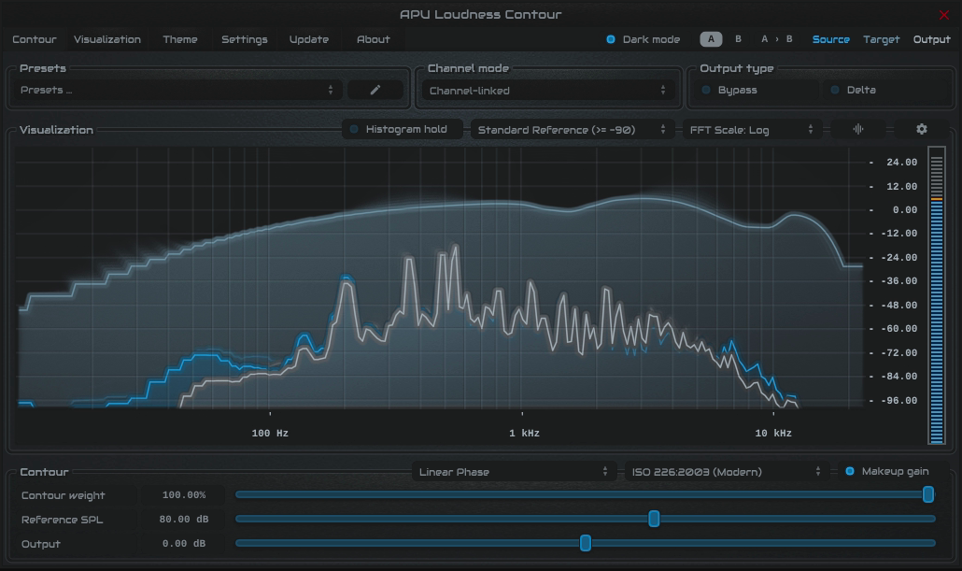
Task: Click the -96.00 scale label
Action: click(x=898, y=400)
